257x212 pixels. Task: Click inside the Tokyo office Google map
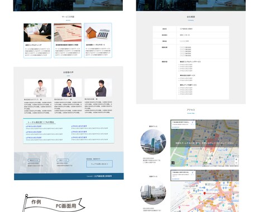pos(204,143)
